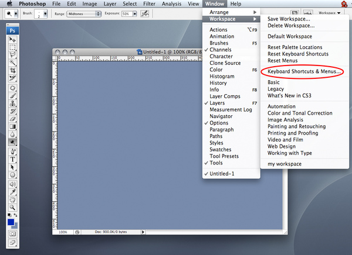Select the Pen tool
Image resolution: width=352 pixels, height=255 pixels.
point(12,152)
